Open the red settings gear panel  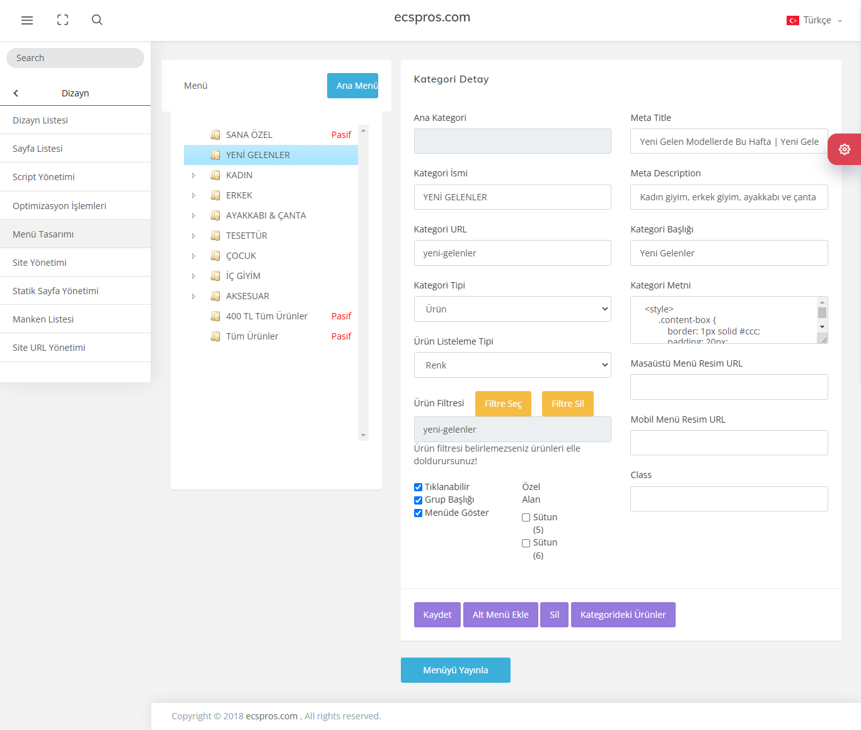coord(845,149)
